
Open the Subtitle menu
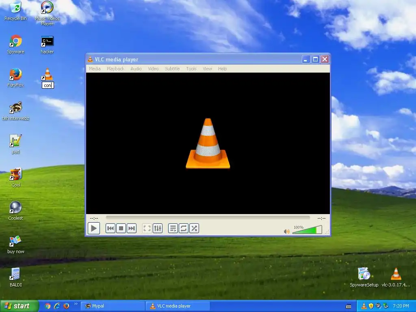point(172,69)
